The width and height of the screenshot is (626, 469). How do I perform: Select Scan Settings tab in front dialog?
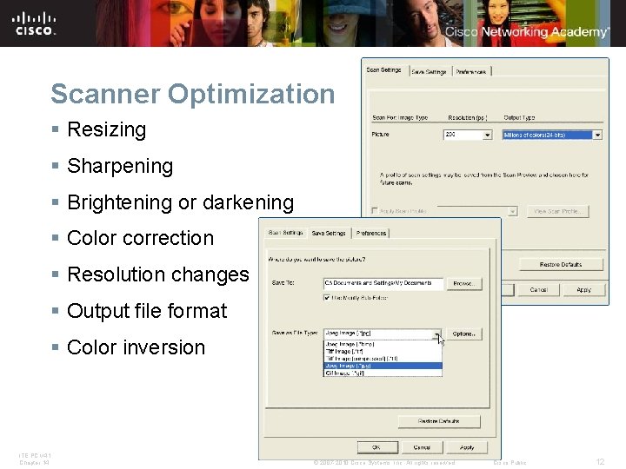click(285, 233)
